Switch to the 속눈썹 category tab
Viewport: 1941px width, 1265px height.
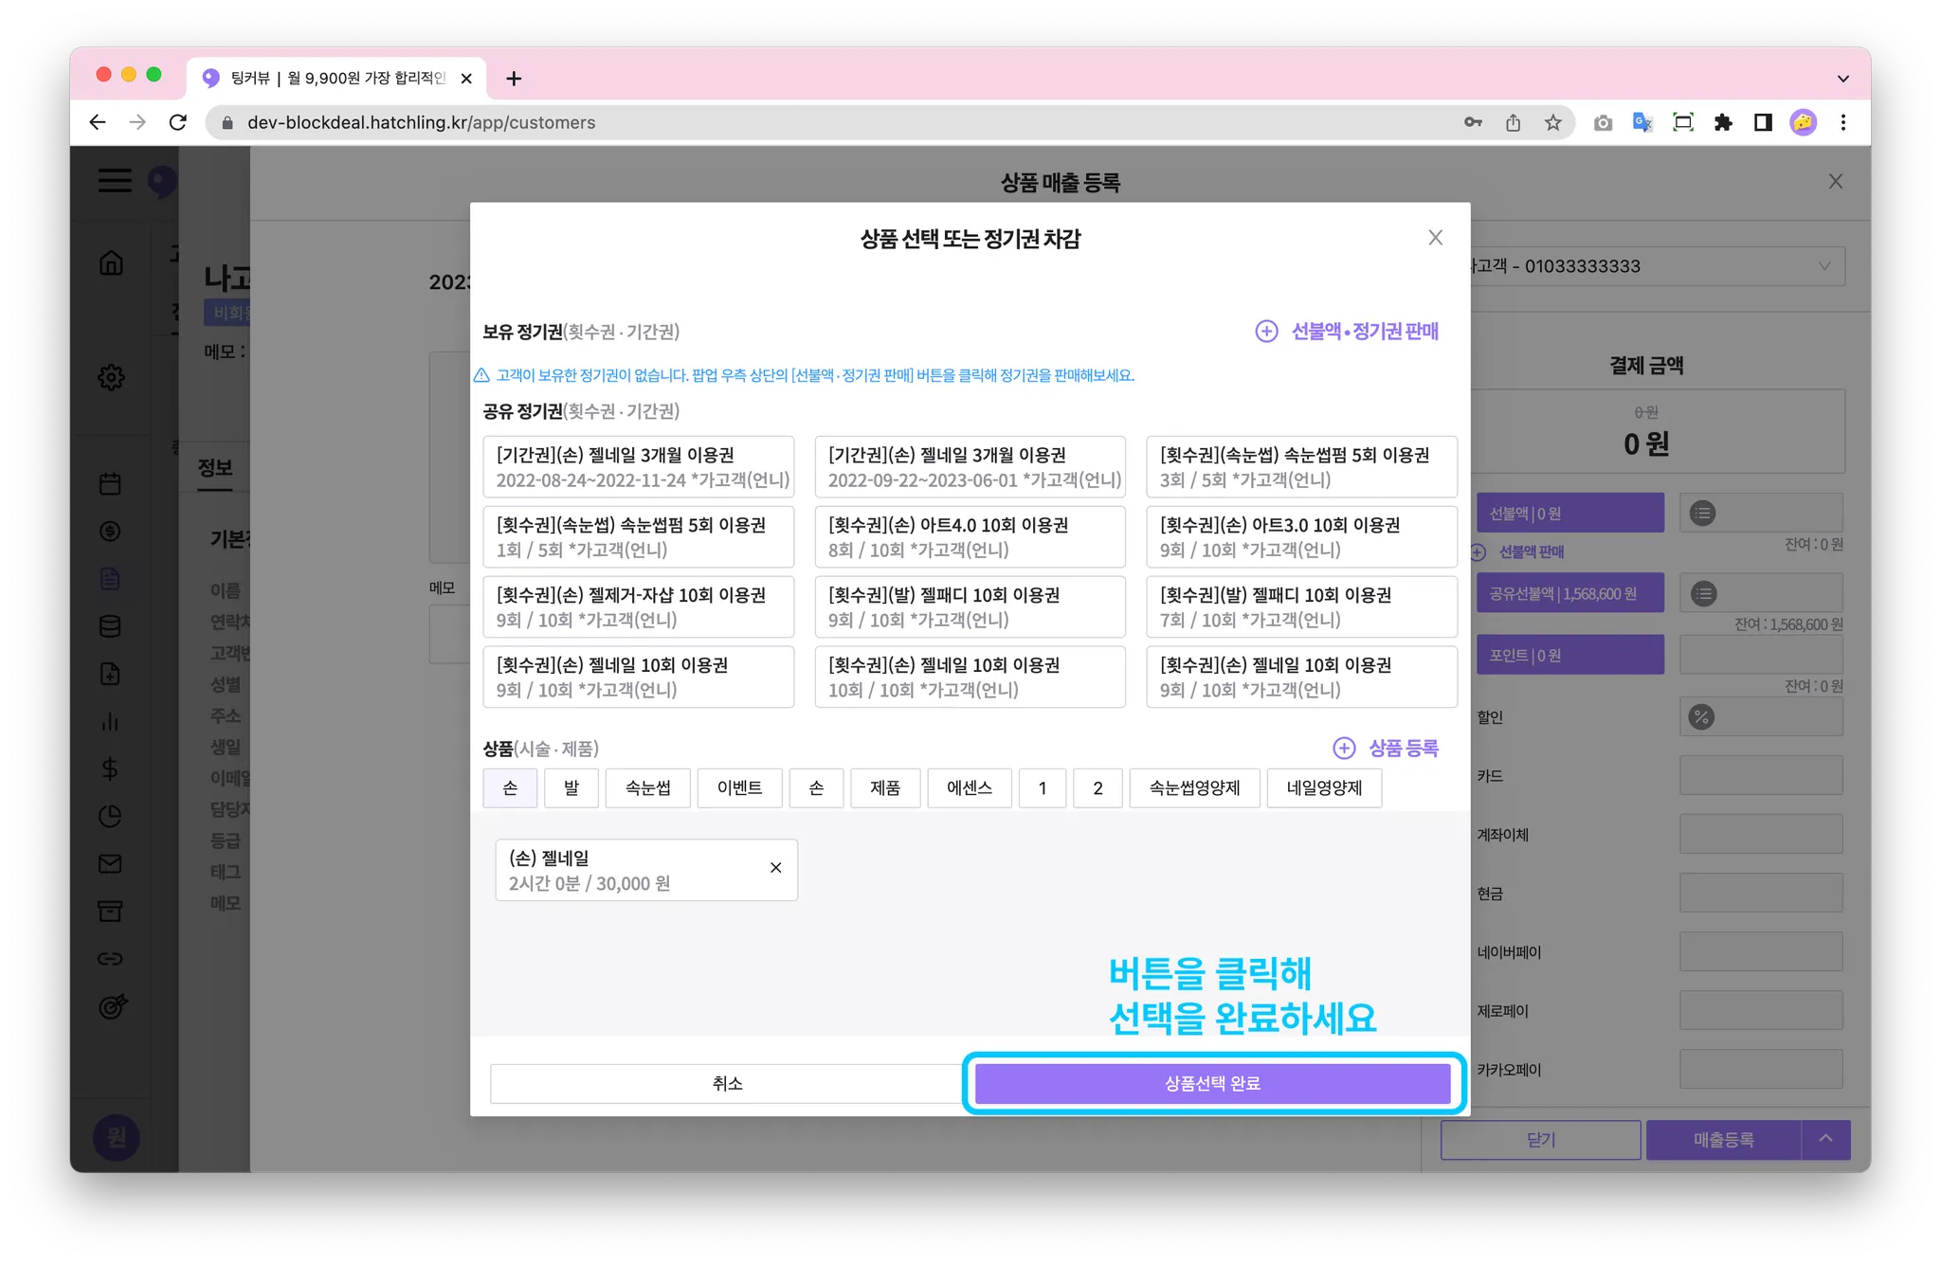pyautogui.click(x=648, y=788)
